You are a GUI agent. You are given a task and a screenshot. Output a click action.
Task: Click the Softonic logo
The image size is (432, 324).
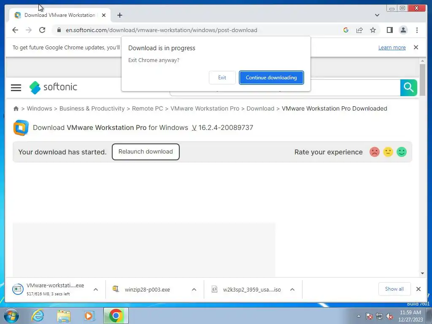click(53, 87)
